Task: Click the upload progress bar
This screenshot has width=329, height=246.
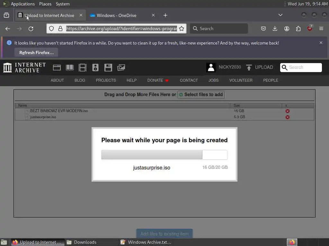Action: (x=164, y=155)
